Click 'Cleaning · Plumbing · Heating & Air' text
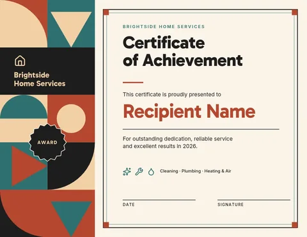 pos(196,171)
